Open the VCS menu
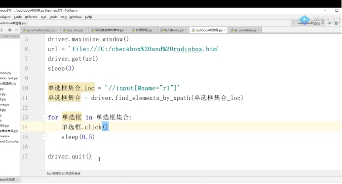This screenshot has width=342, height=184. coord(64,17)
